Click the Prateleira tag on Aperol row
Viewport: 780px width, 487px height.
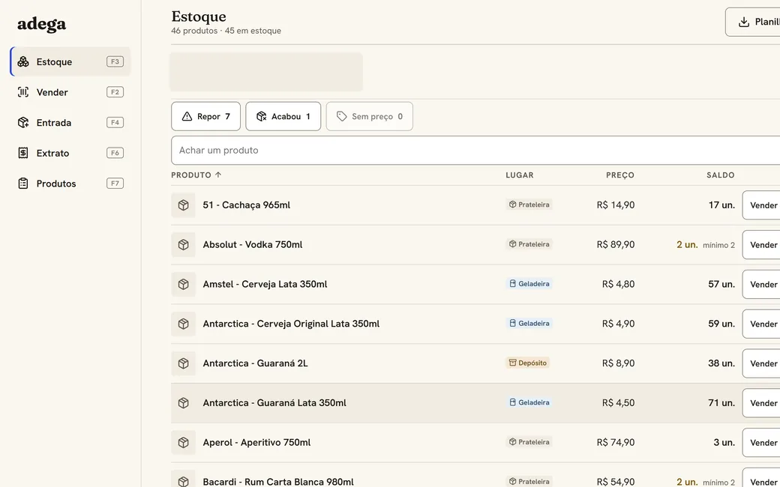pyautogui.click(x=529, y=442)
